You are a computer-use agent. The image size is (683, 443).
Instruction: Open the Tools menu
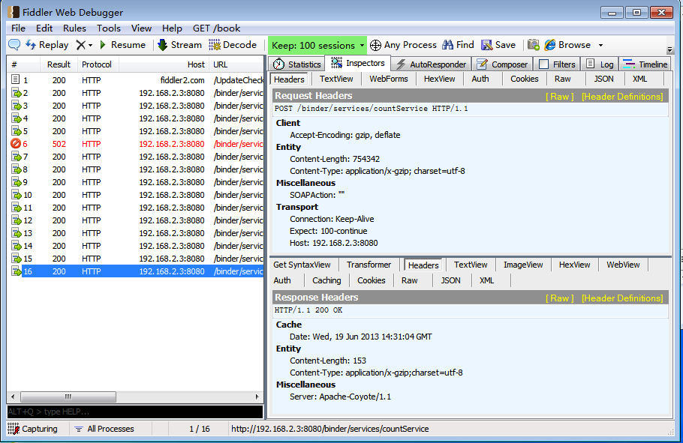tap(109, 28)
